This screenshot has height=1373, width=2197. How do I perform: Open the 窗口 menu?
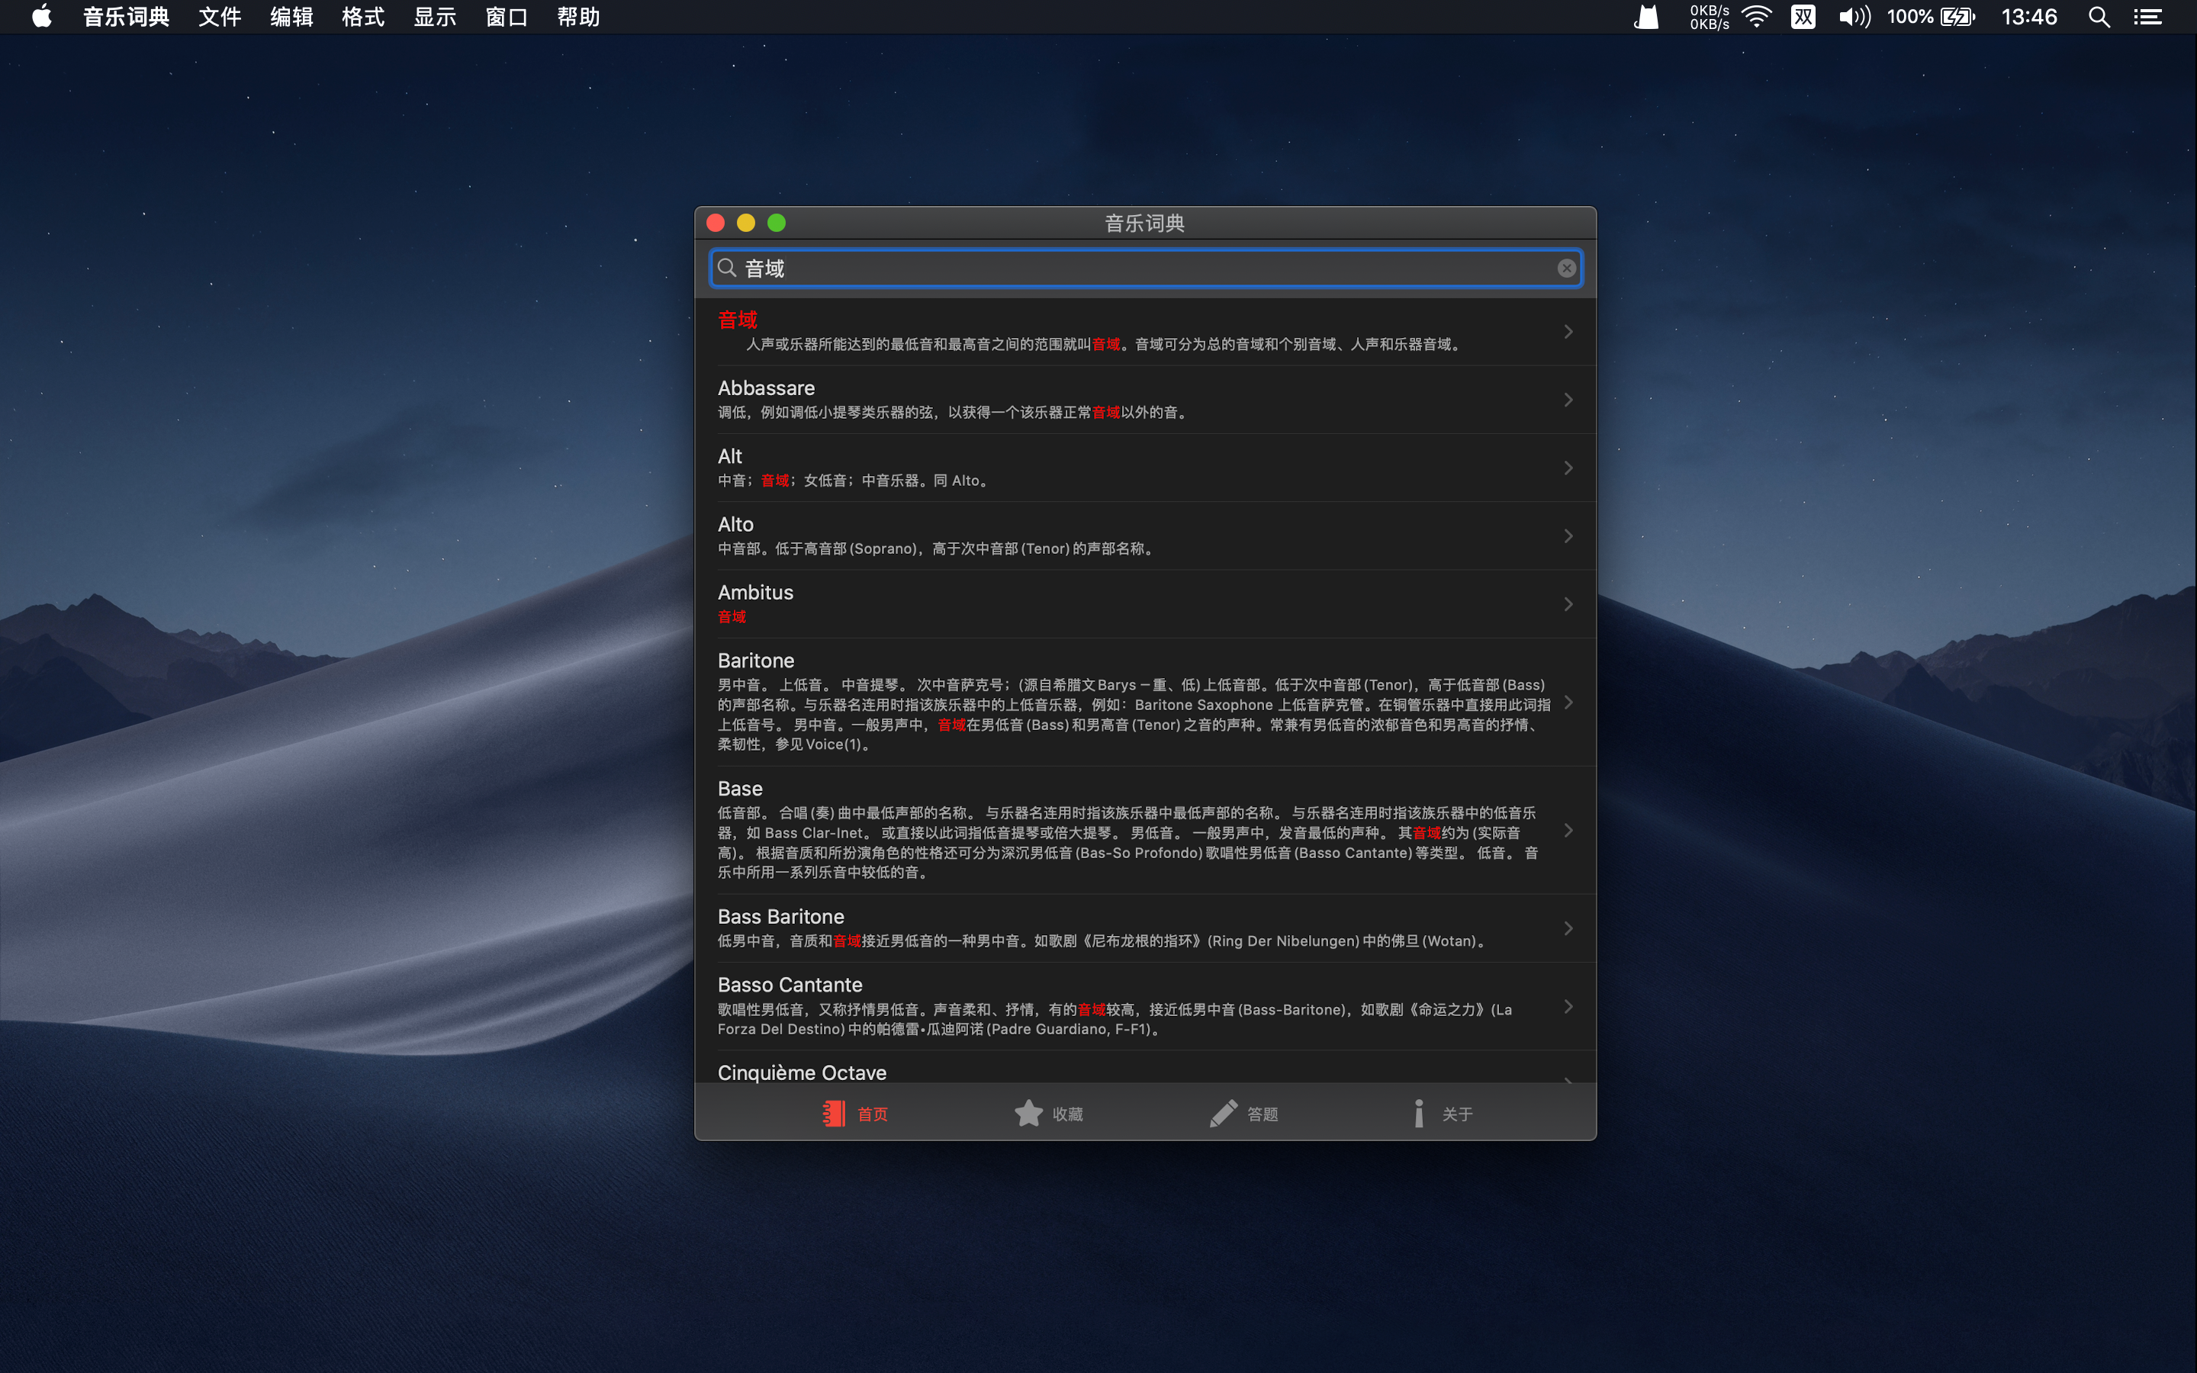click(x=507, y=16)
